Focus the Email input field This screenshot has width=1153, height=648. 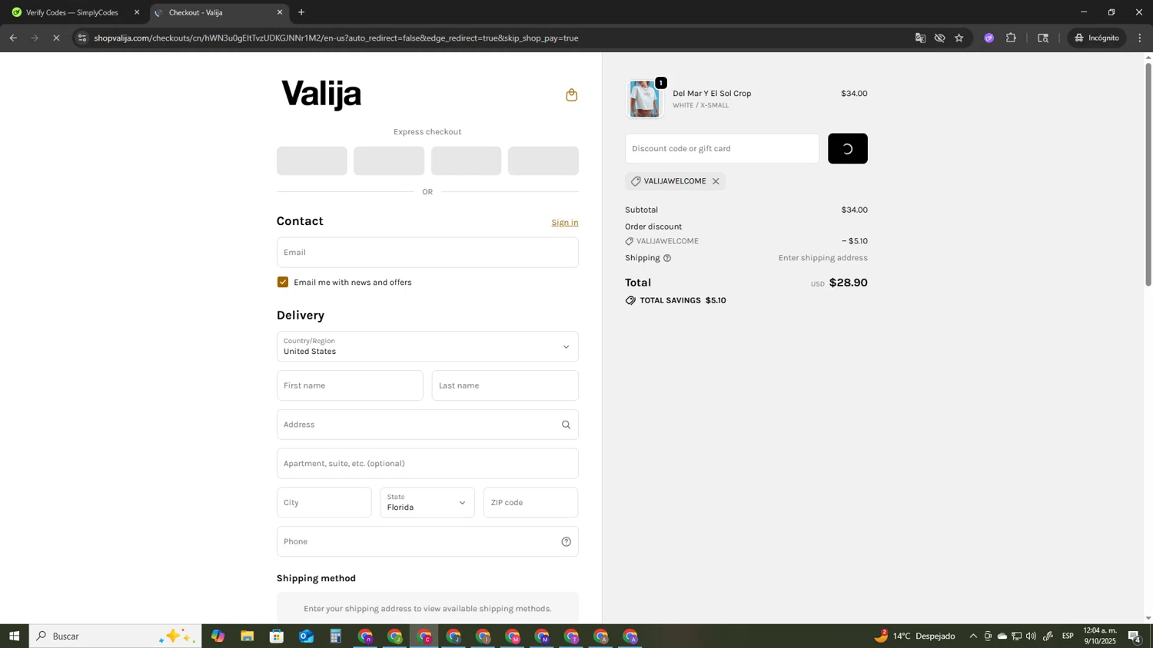427,253
